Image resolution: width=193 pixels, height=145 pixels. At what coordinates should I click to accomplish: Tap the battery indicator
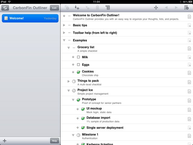click(x=190, y=2)
